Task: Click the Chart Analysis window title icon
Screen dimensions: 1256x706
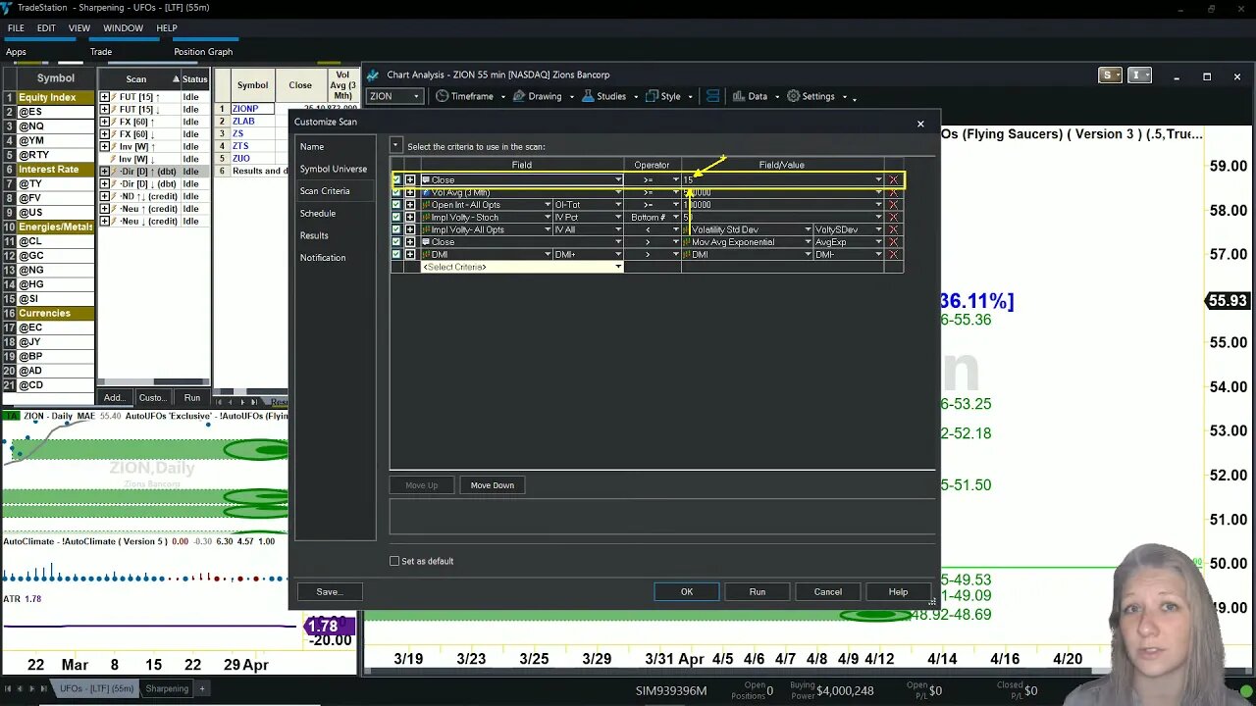Action: click(373, 75)
